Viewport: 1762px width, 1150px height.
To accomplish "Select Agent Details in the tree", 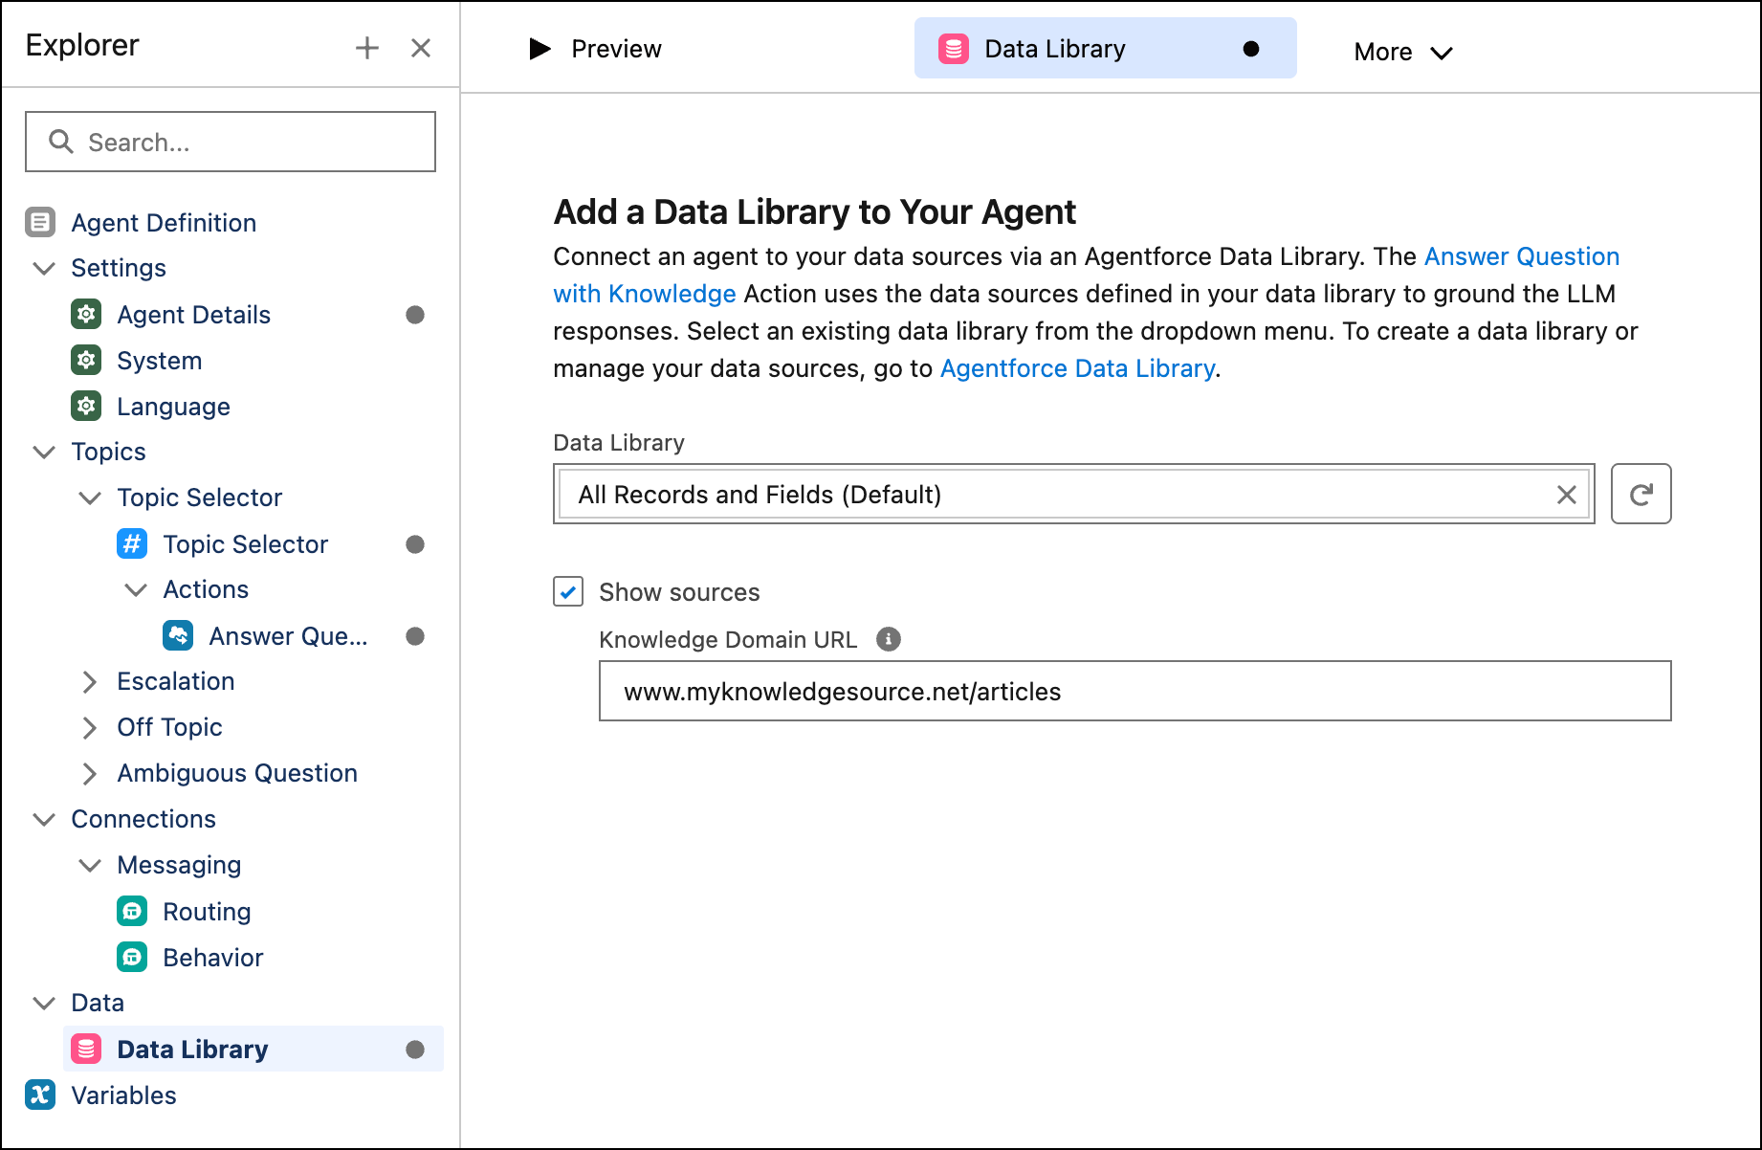I will (193, 315).
